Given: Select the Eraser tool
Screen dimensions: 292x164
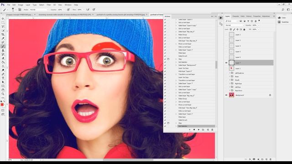Looking at the screenshot, I should [x=3, y=58].
